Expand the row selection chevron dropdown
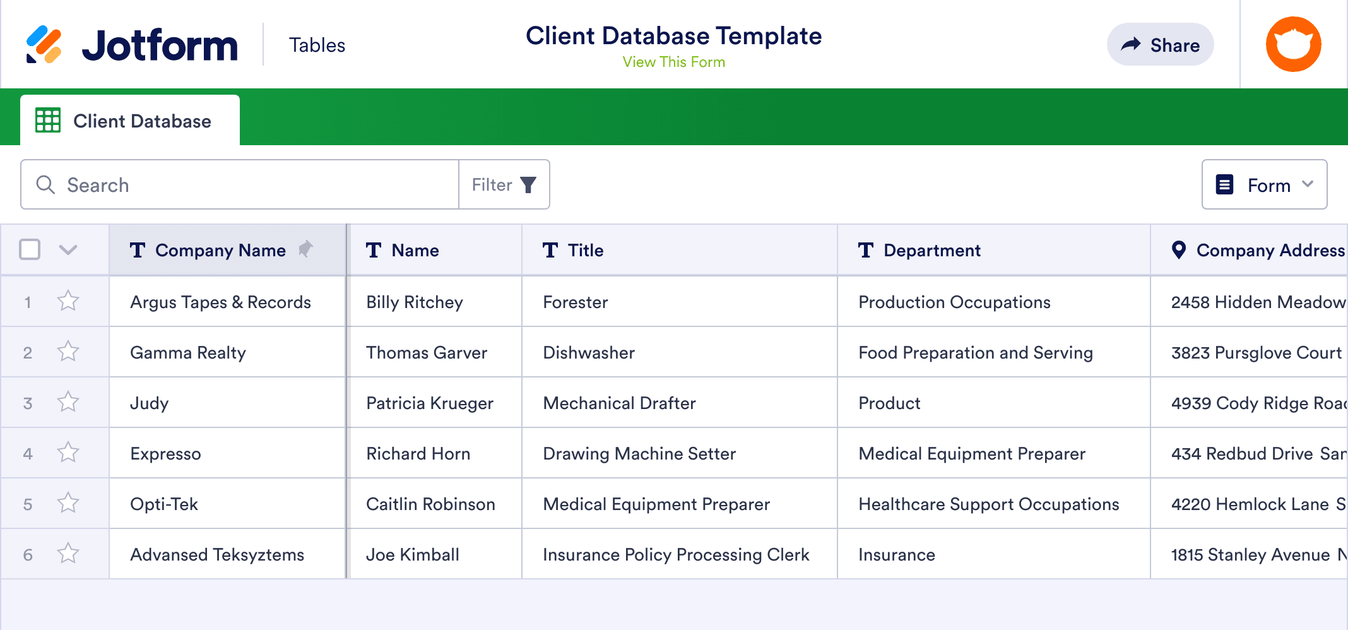 (x=68, y=250)
